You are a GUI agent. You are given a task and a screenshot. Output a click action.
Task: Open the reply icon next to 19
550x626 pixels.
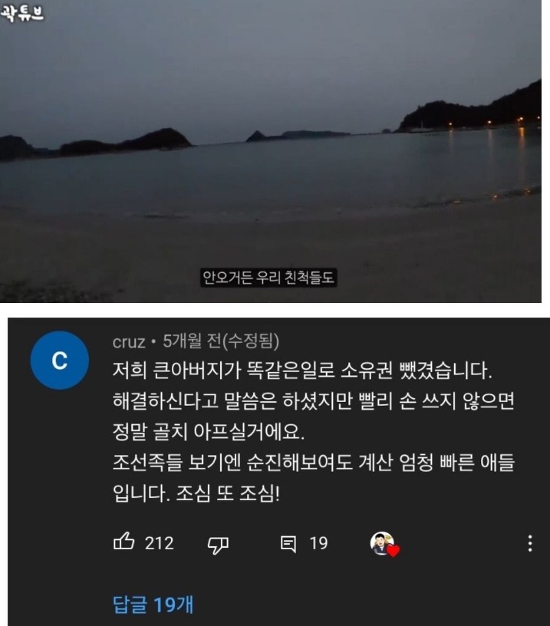(288, 544)
